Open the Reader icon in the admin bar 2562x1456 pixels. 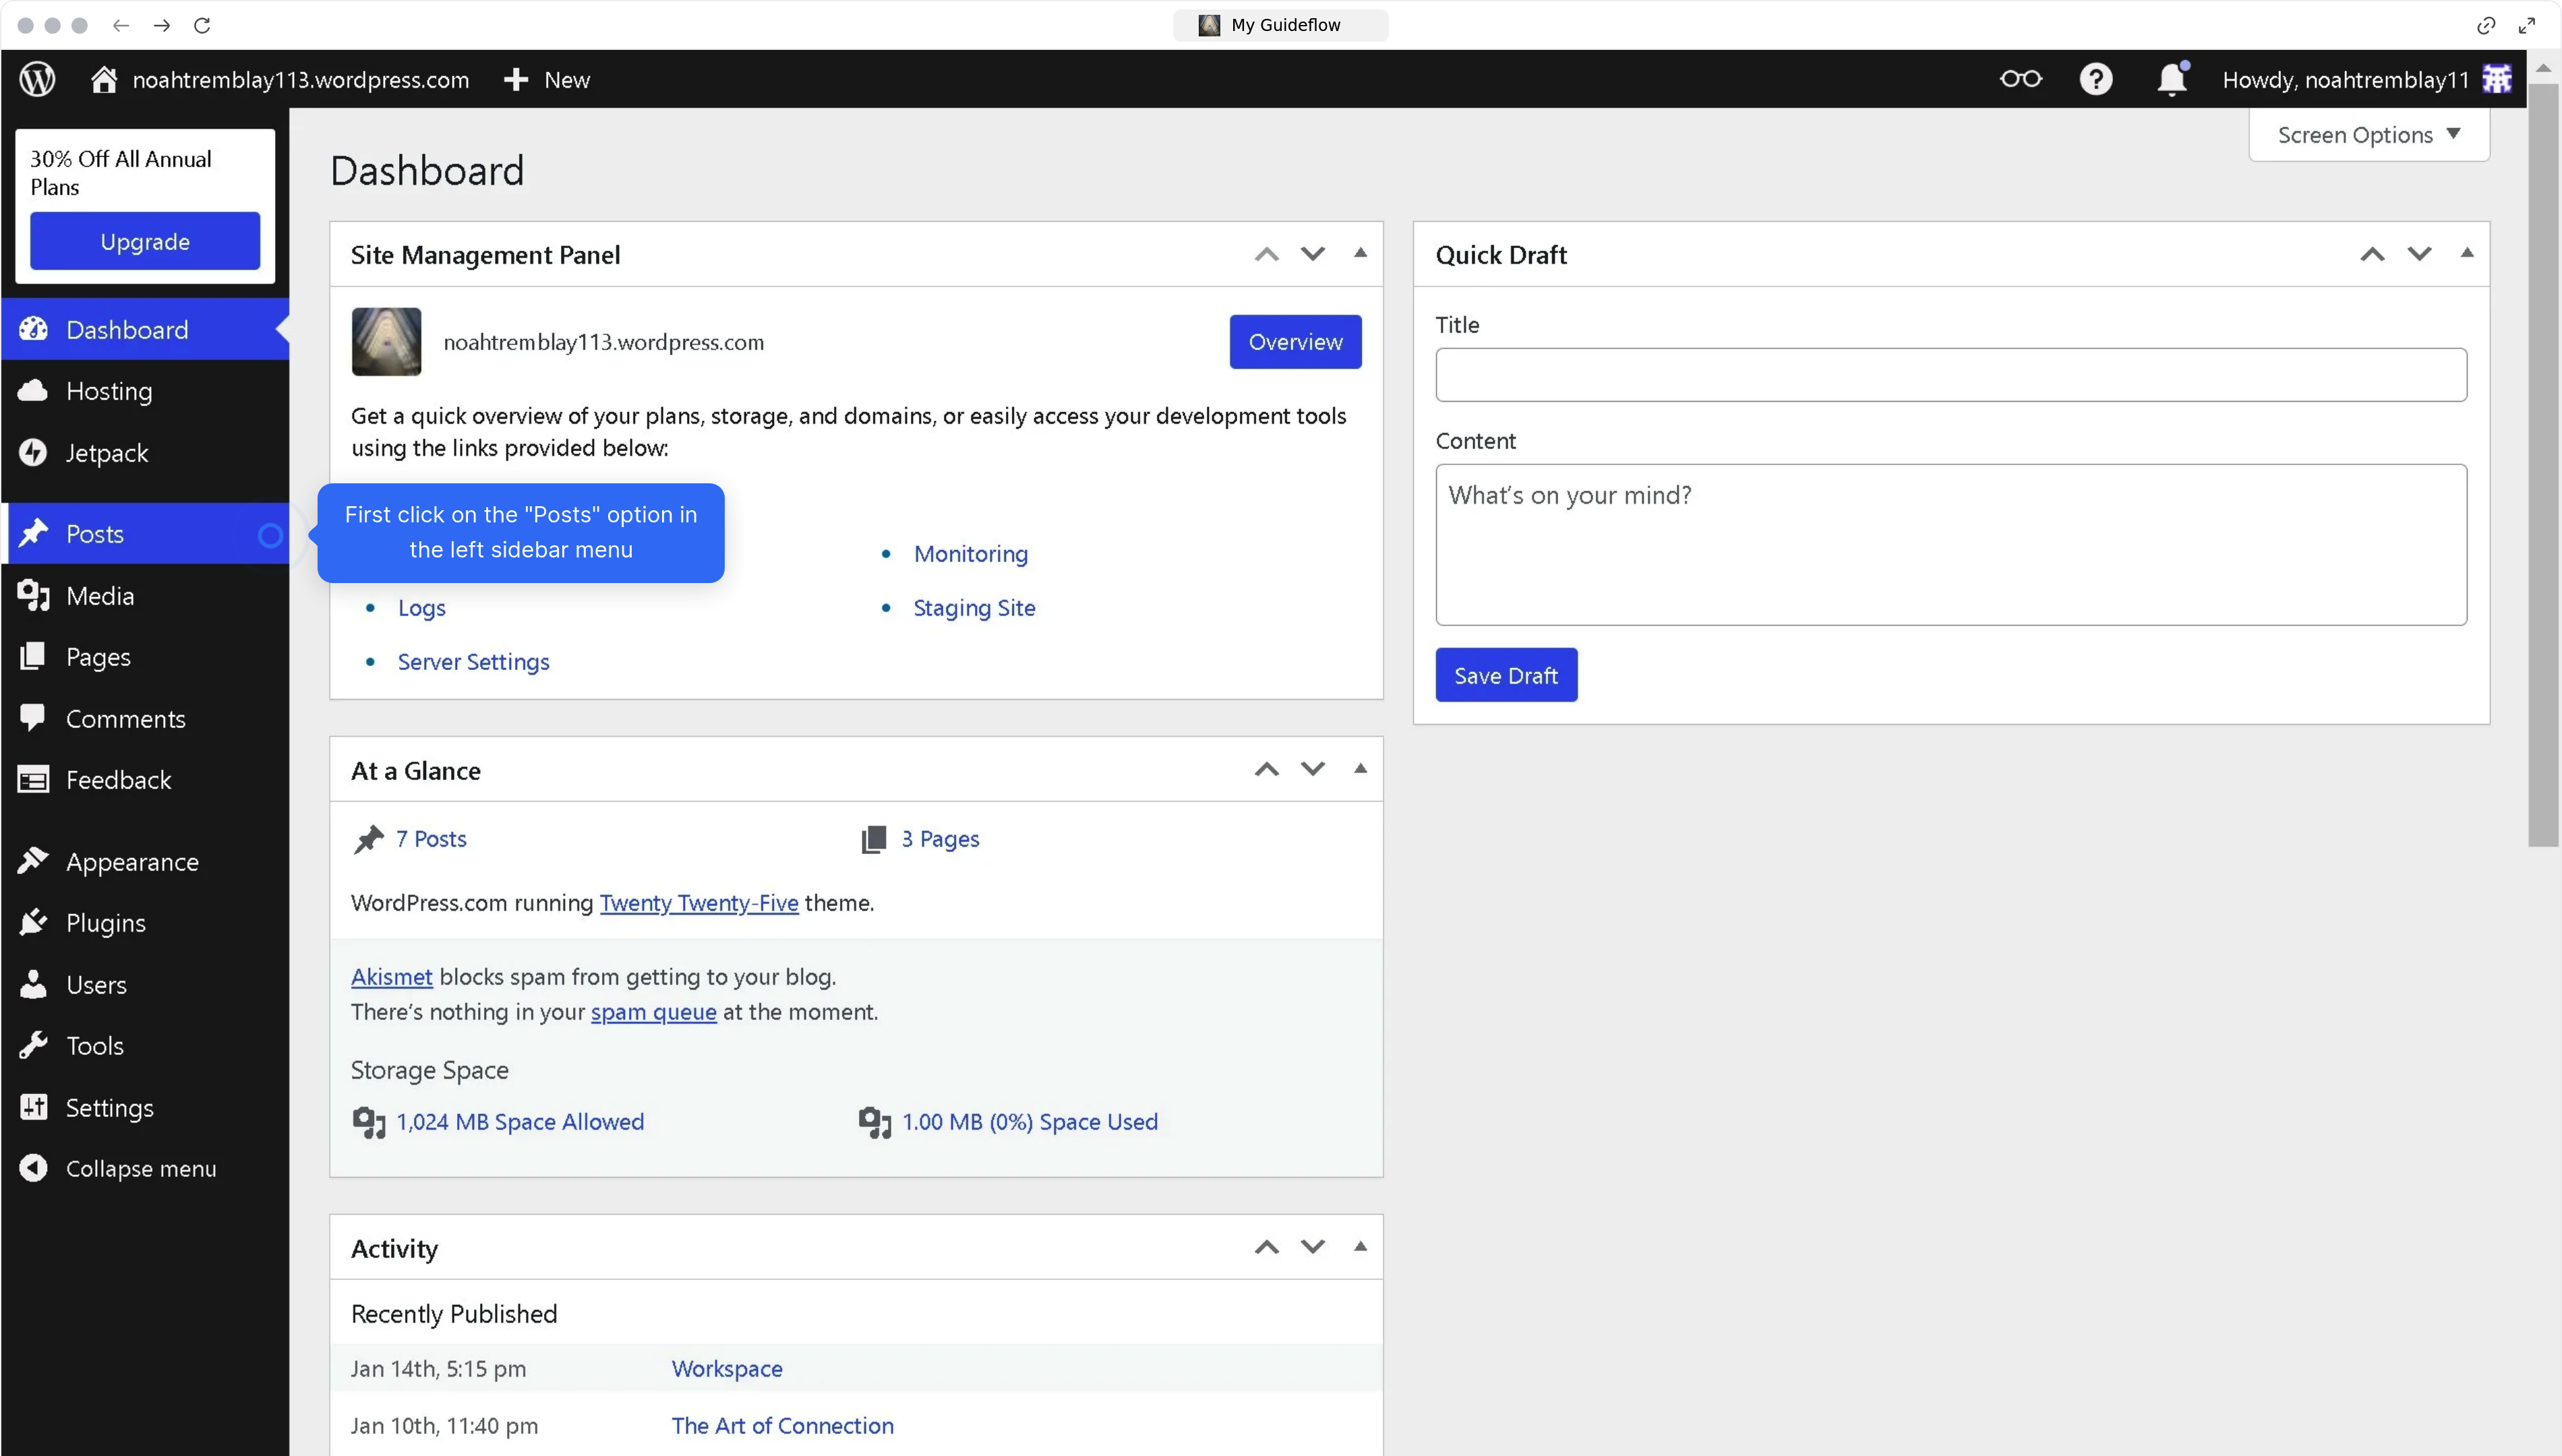pos(2020,79)
